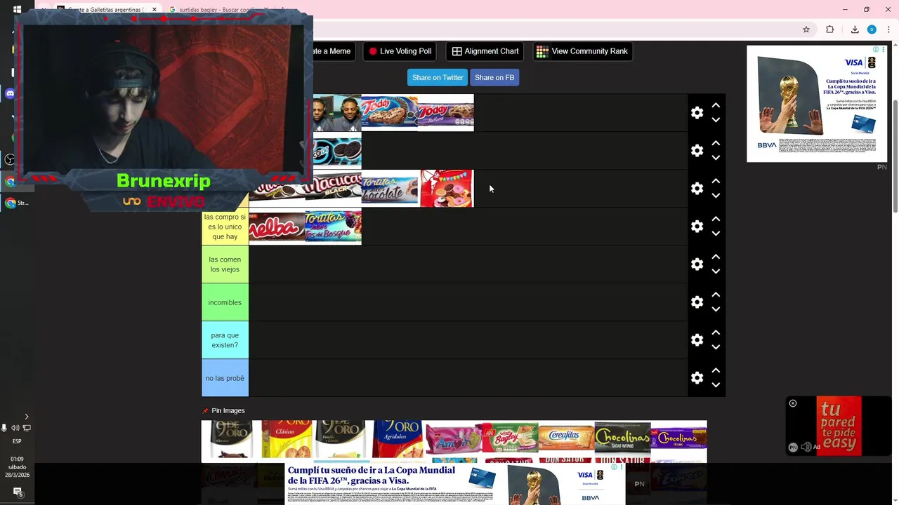
Task: Pick the Cerealitas image from the pool
Action: point(566,439)
